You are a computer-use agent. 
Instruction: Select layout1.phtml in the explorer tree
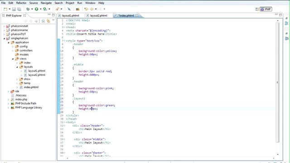37,71
